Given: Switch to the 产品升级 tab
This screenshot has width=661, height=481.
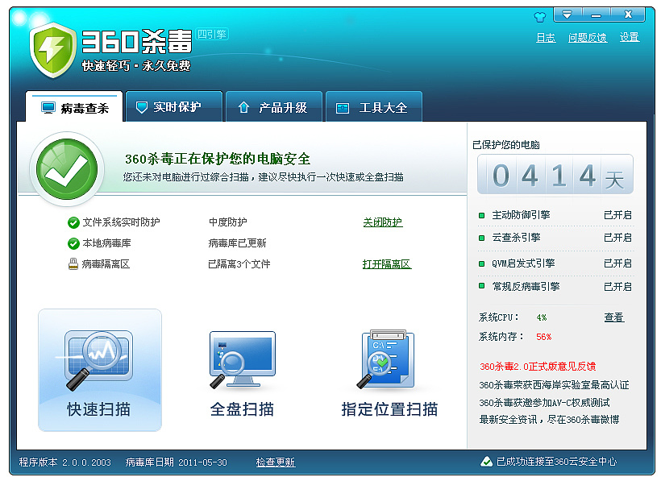Looking at the screenshot, I should pos(274,106).
